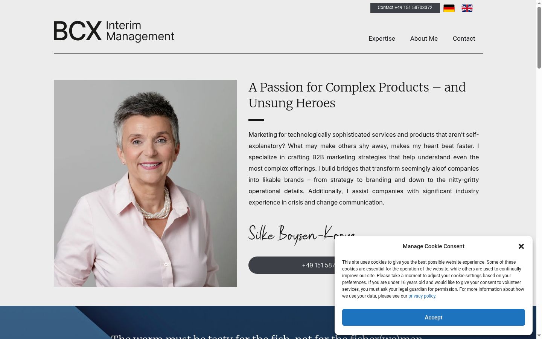Click the B2B marketing paragraph text

(364, 168)
